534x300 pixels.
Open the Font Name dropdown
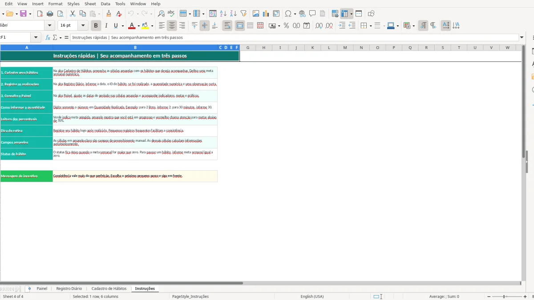50,26
